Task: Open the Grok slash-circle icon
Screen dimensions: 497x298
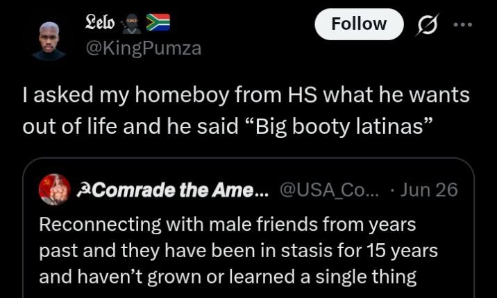Action: pos(428,24)
